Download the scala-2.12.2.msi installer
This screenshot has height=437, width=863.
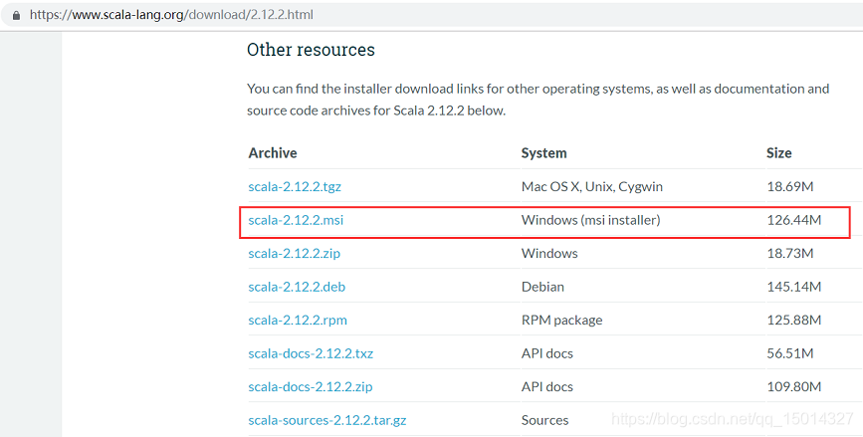[296, 220]
